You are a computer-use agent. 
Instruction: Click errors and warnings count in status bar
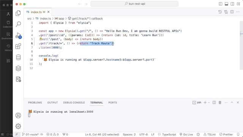(x=52, y=134)
